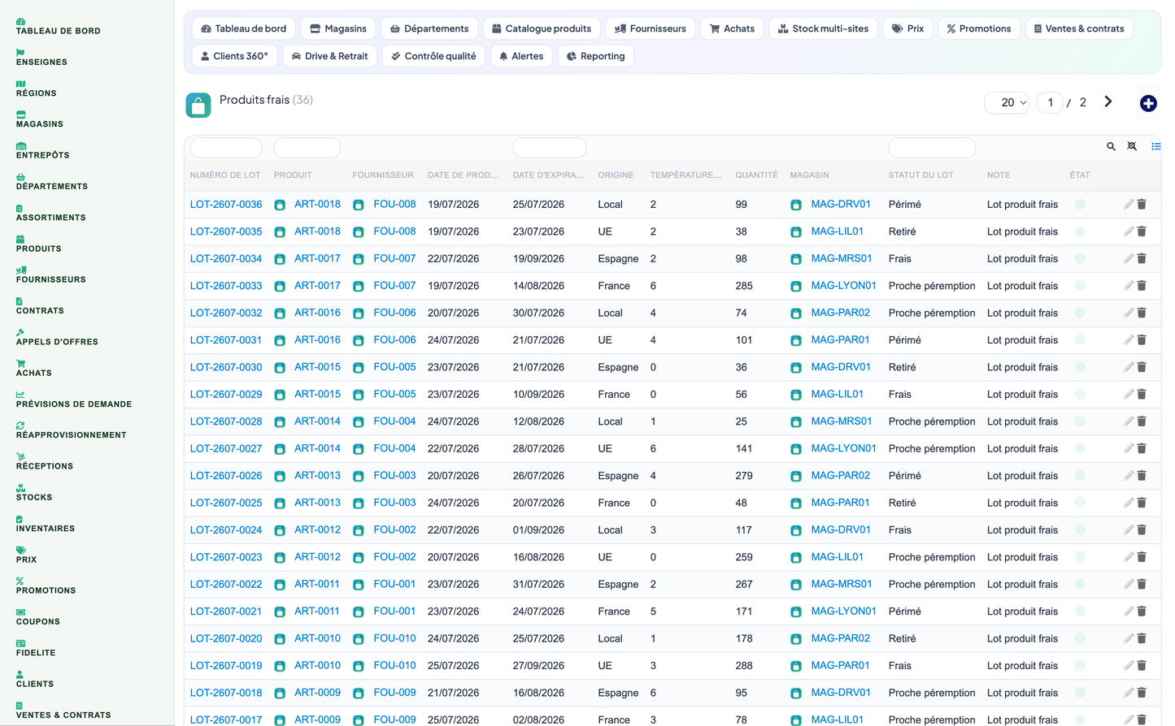1175x726 pixels.
Task: Toggle État indicator for LOT-2607-0029
Action: pyautogui.click(x=1080, y=394)
